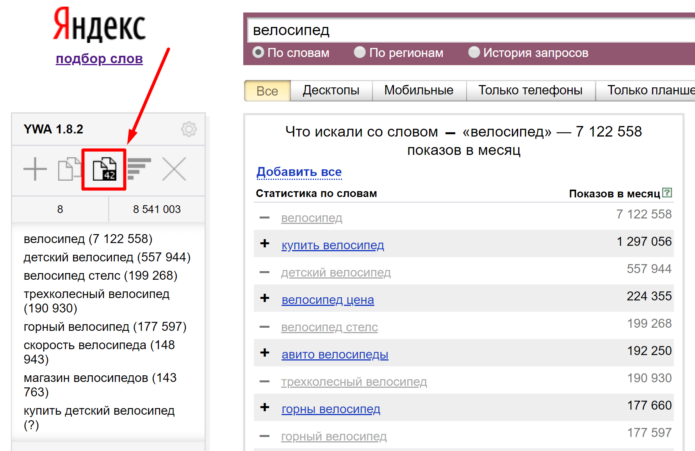Select магазин велосипедов (143 763) in YWA list

tap(100, 385)
